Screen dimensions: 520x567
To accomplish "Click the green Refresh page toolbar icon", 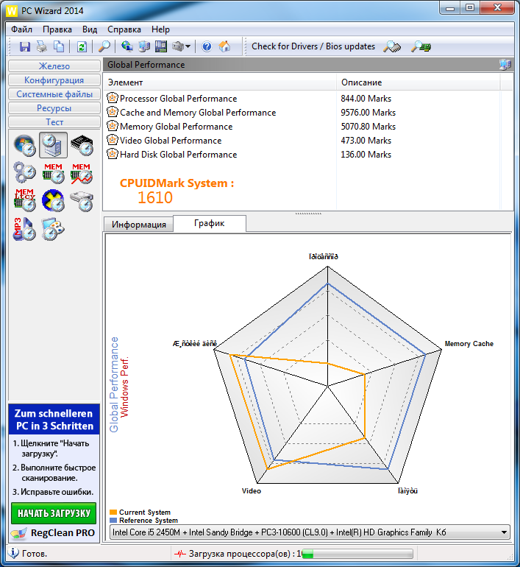I will [x=82, y=46].
